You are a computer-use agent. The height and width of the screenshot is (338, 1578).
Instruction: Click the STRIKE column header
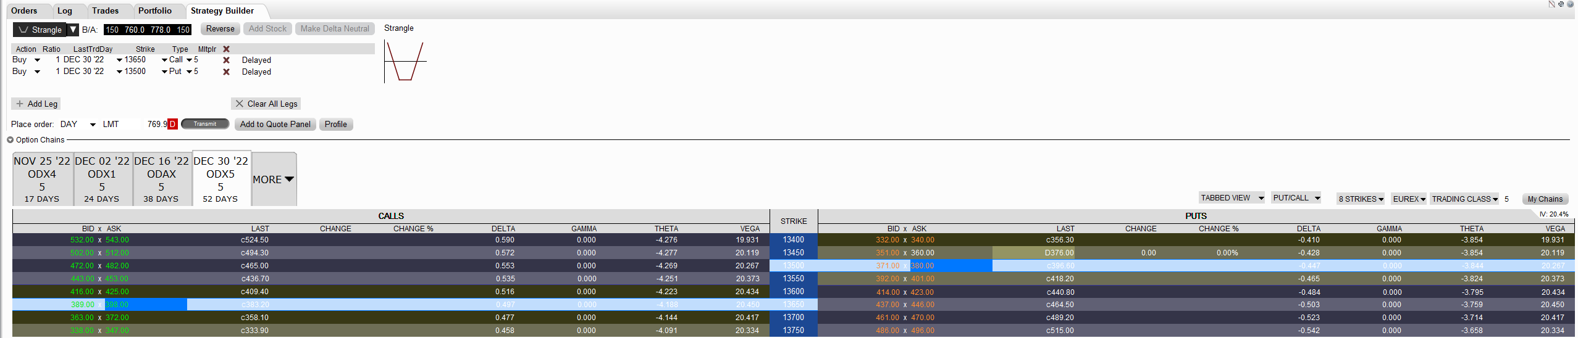[x=794, y=221]
